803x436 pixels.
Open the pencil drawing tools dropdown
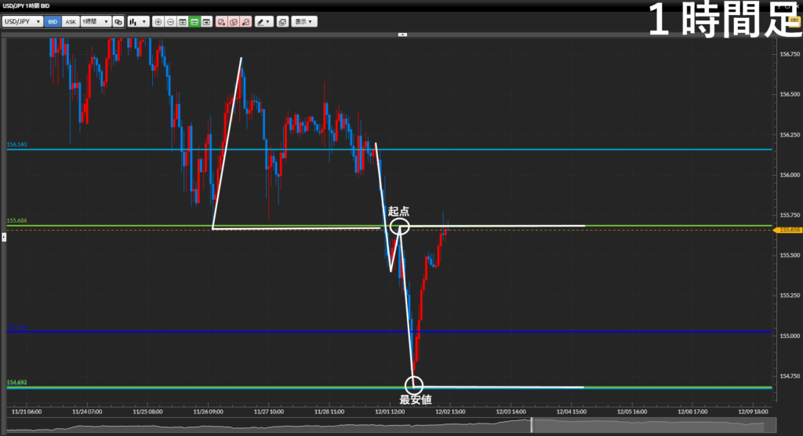click(x=263, y=22)
